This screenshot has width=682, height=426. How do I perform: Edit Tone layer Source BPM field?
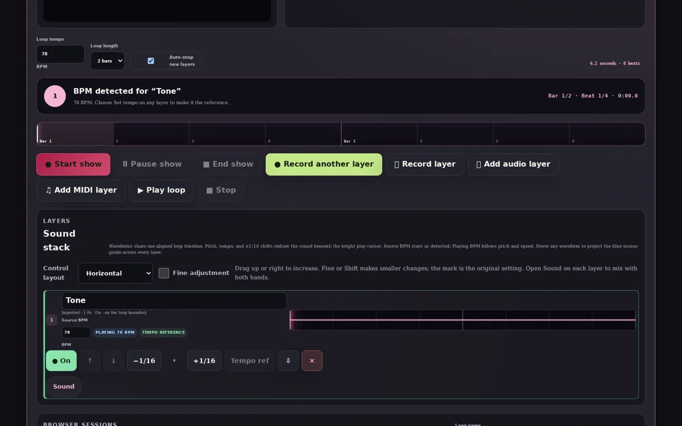(x=76, y=332)
